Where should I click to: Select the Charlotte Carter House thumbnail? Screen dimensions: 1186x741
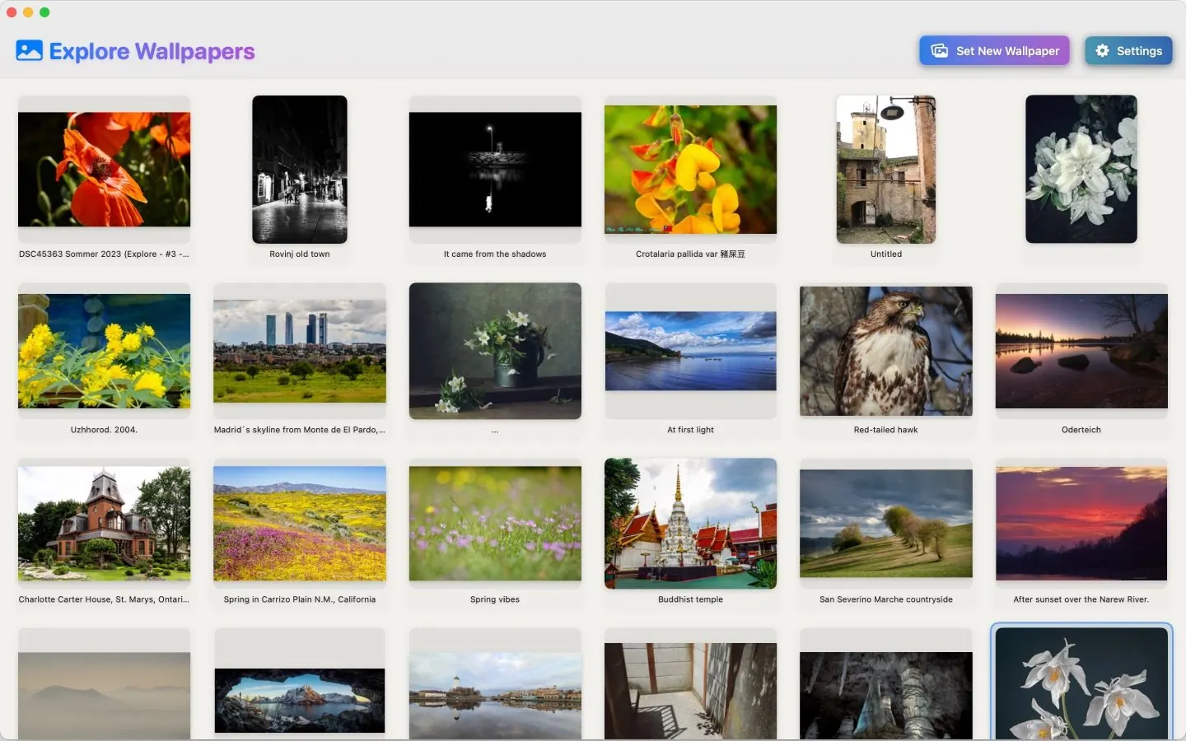[x=105, y=524]
